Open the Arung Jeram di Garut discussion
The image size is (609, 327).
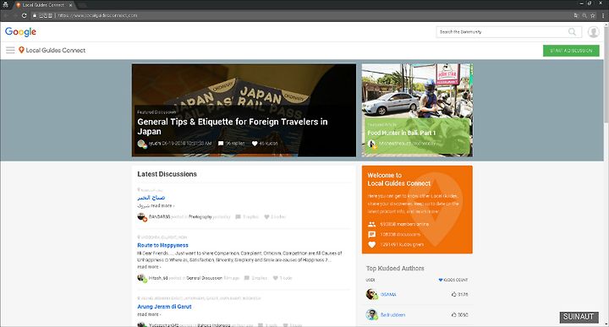click(164, 307)
